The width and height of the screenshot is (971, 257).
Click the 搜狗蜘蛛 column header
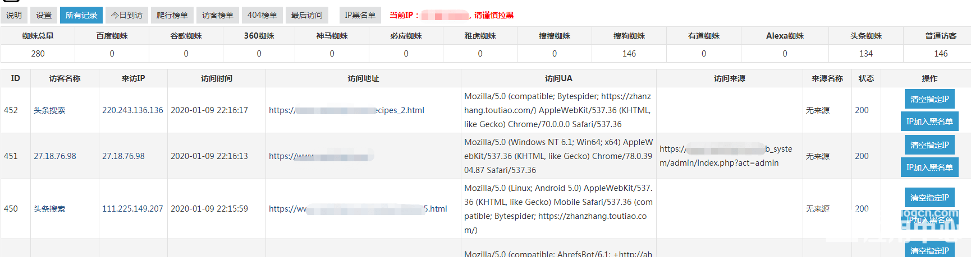coord(629,36)
